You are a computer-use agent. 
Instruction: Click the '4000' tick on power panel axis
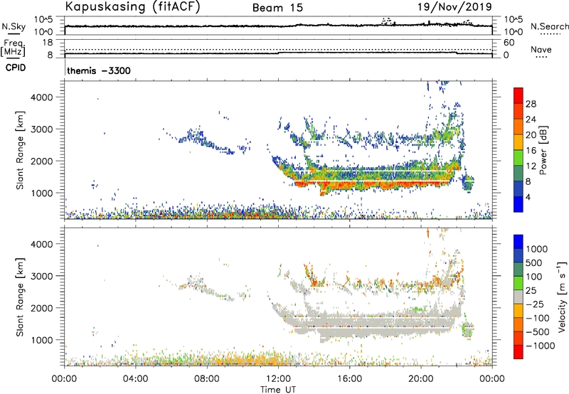click(42, 97)
